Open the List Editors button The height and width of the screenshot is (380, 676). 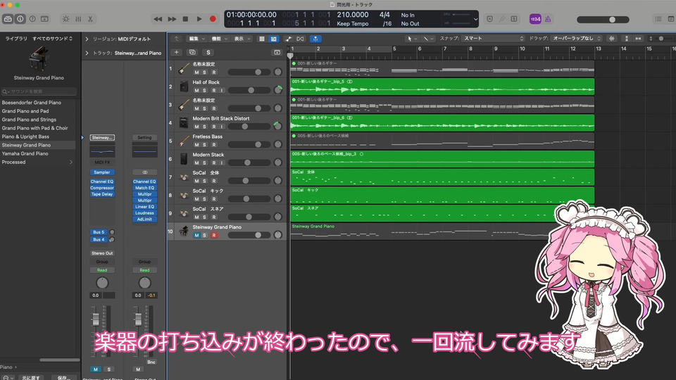point(658,19)
